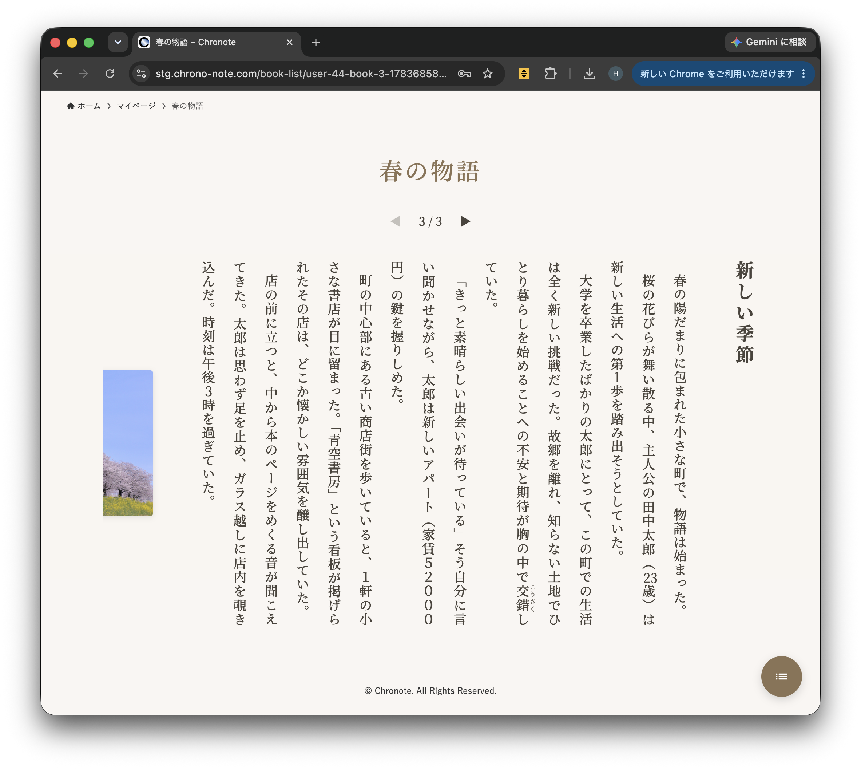Click the browser forward arrow
This screenshot has width=861, height=769.
[x=84, y=74]
